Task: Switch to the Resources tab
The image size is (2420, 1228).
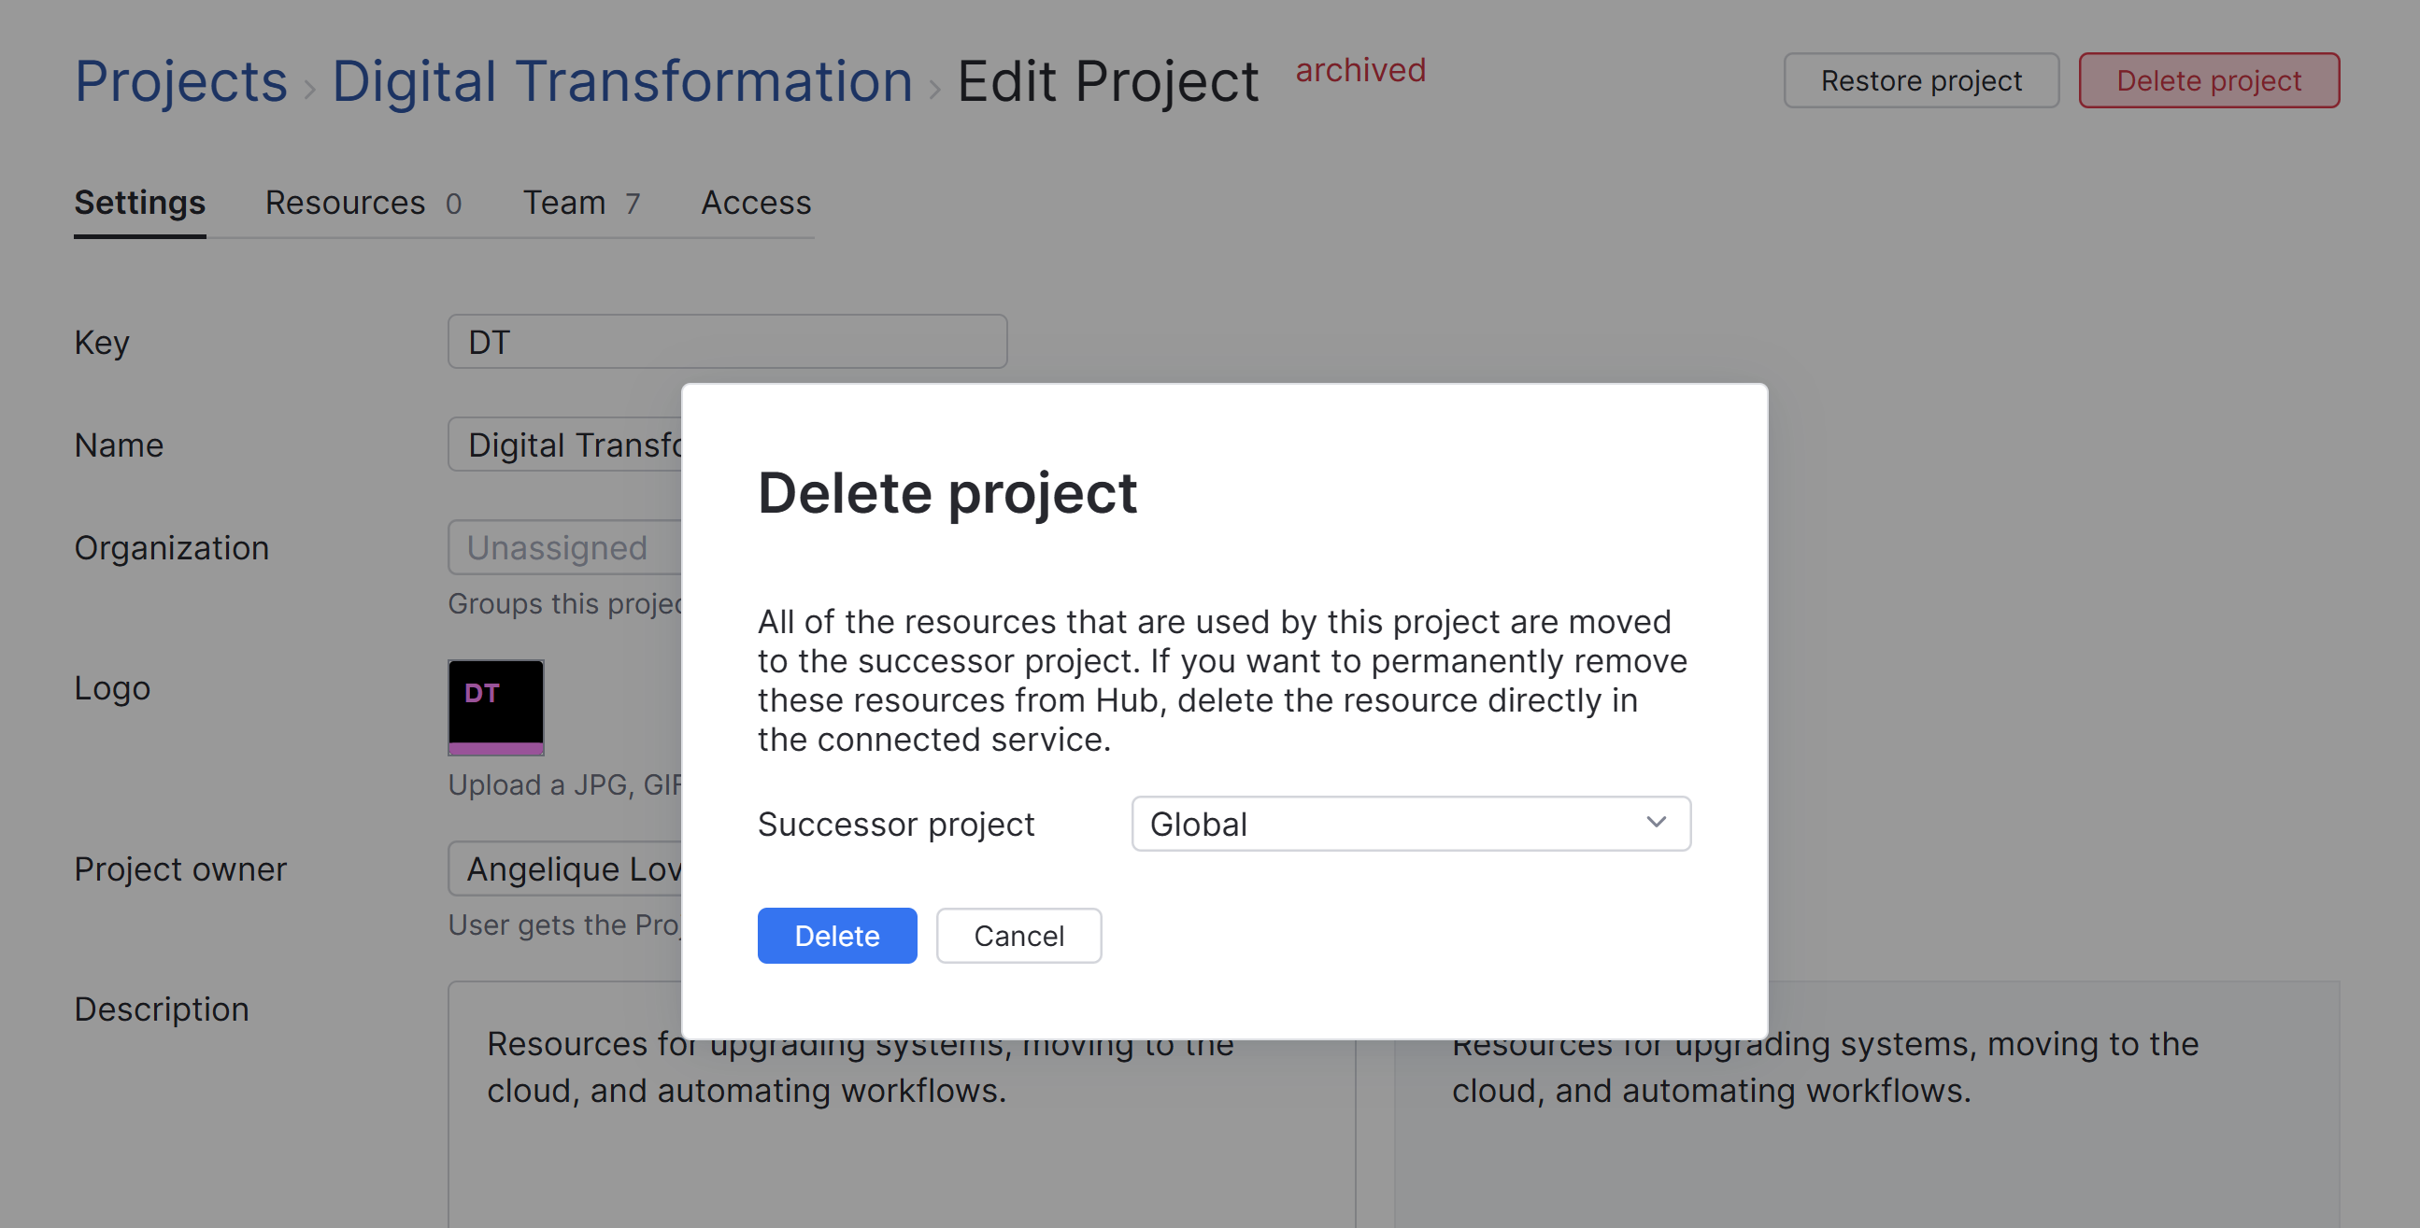Action: click(346, 202)
